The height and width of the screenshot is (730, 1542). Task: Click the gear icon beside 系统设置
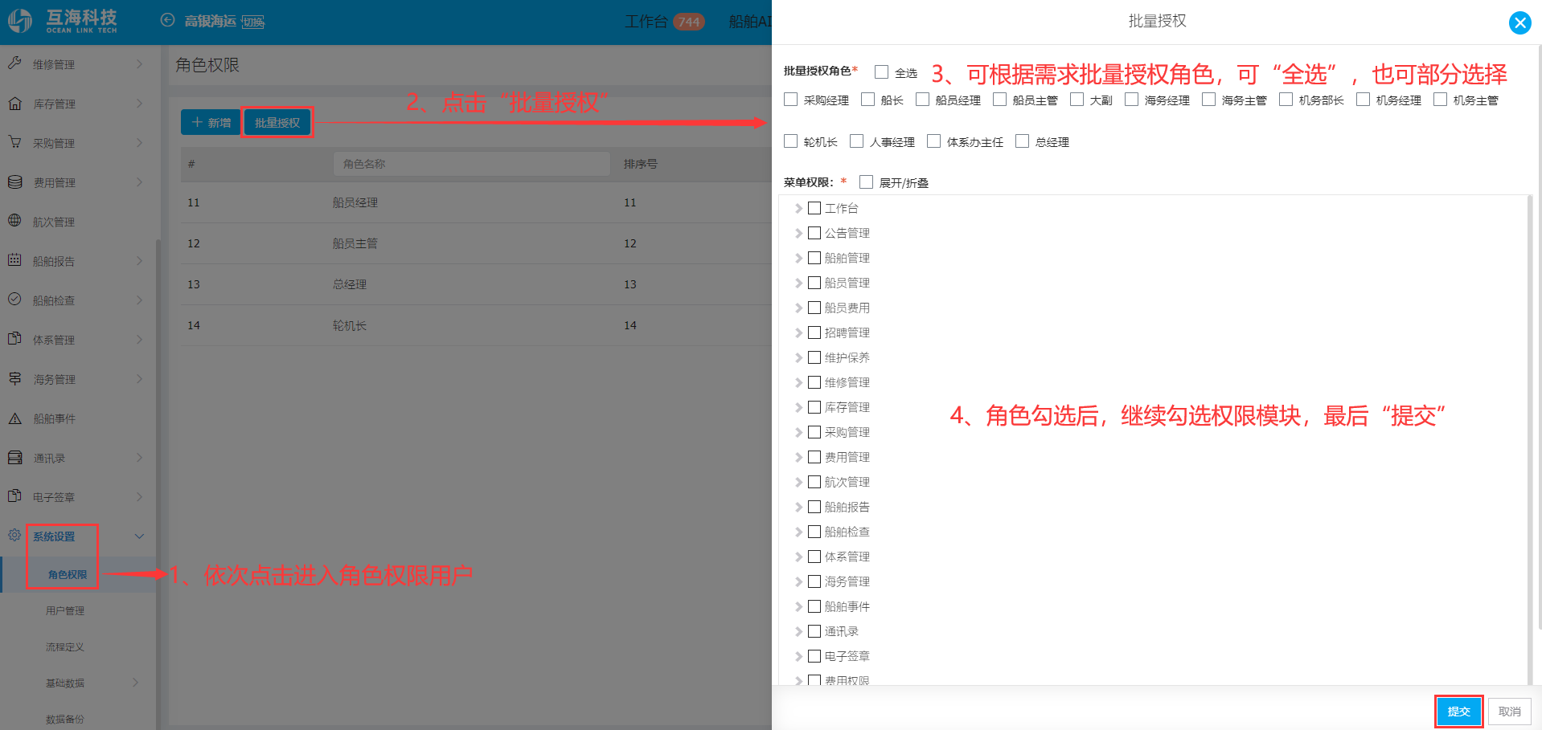[14, 535]
